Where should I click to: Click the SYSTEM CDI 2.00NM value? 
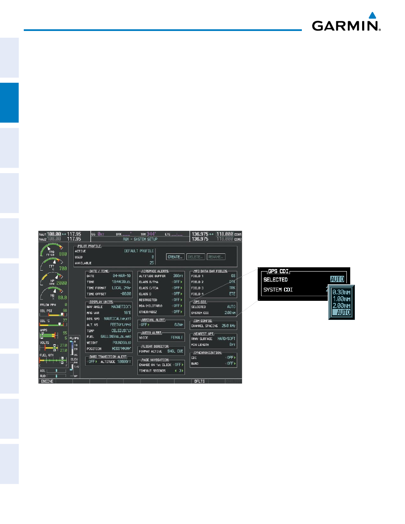click(x=230, y=313)
